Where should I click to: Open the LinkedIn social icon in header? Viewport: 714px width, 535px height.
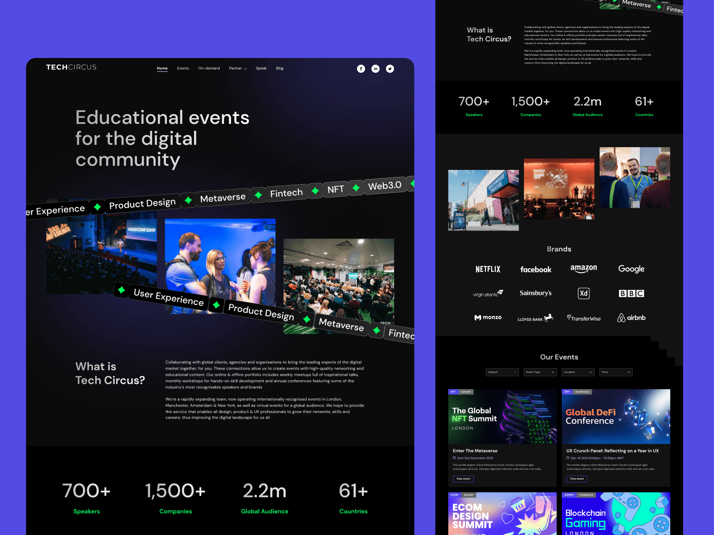[x=375, y=69]
